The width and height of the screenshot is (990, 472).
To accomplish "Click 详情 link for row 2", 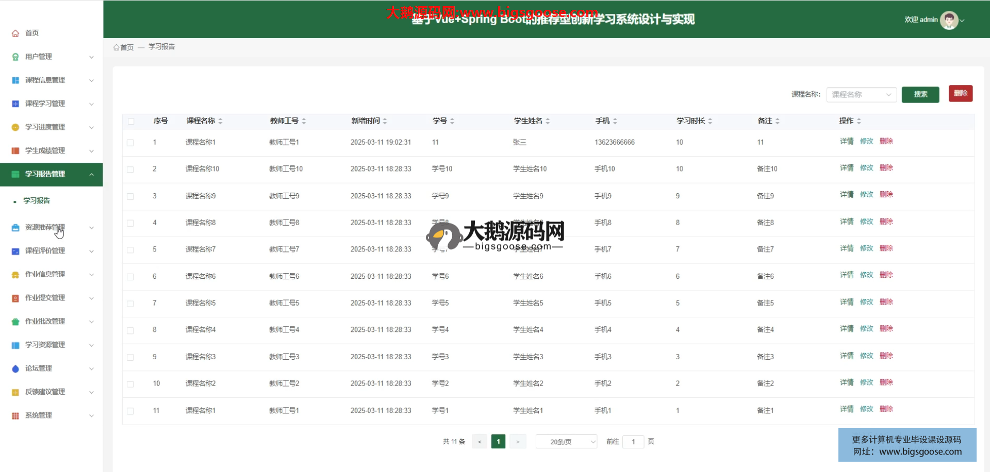I will (846, 168).
